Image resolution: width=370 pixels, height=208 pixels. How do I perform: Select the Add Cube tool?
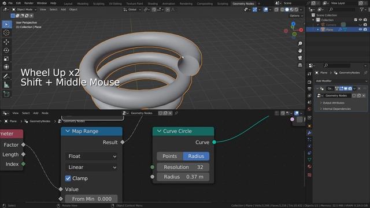point(6,94)
